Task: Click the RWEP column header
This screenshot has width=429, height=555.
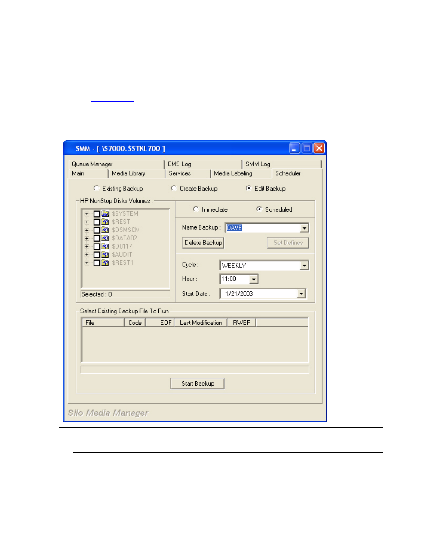Action: click(x=241, y=323)
